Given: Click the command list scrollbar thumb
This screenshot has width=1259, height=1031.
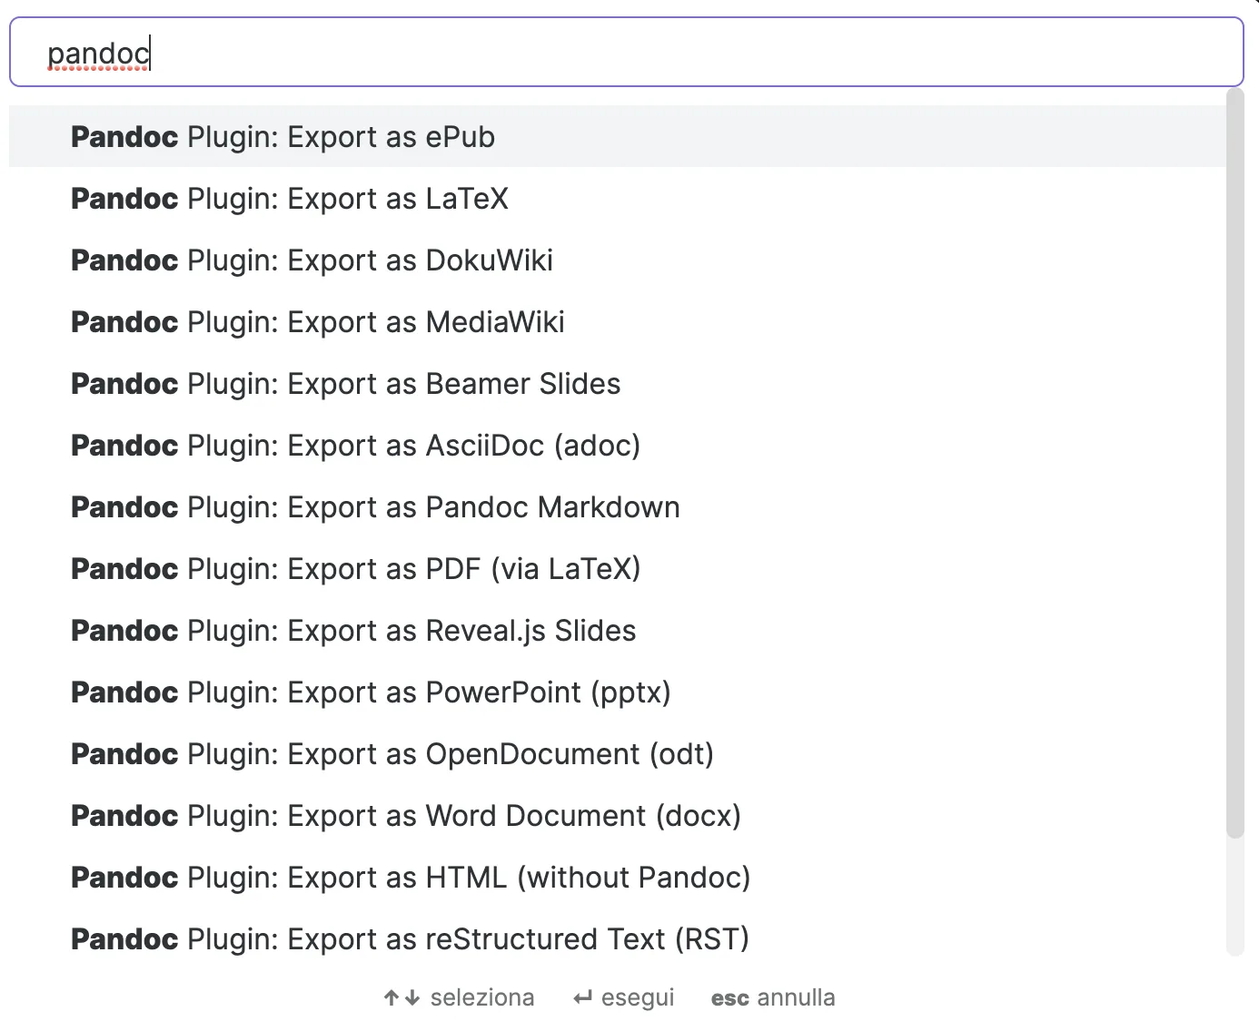Looking at the screenshot, I should (1234, 463).
